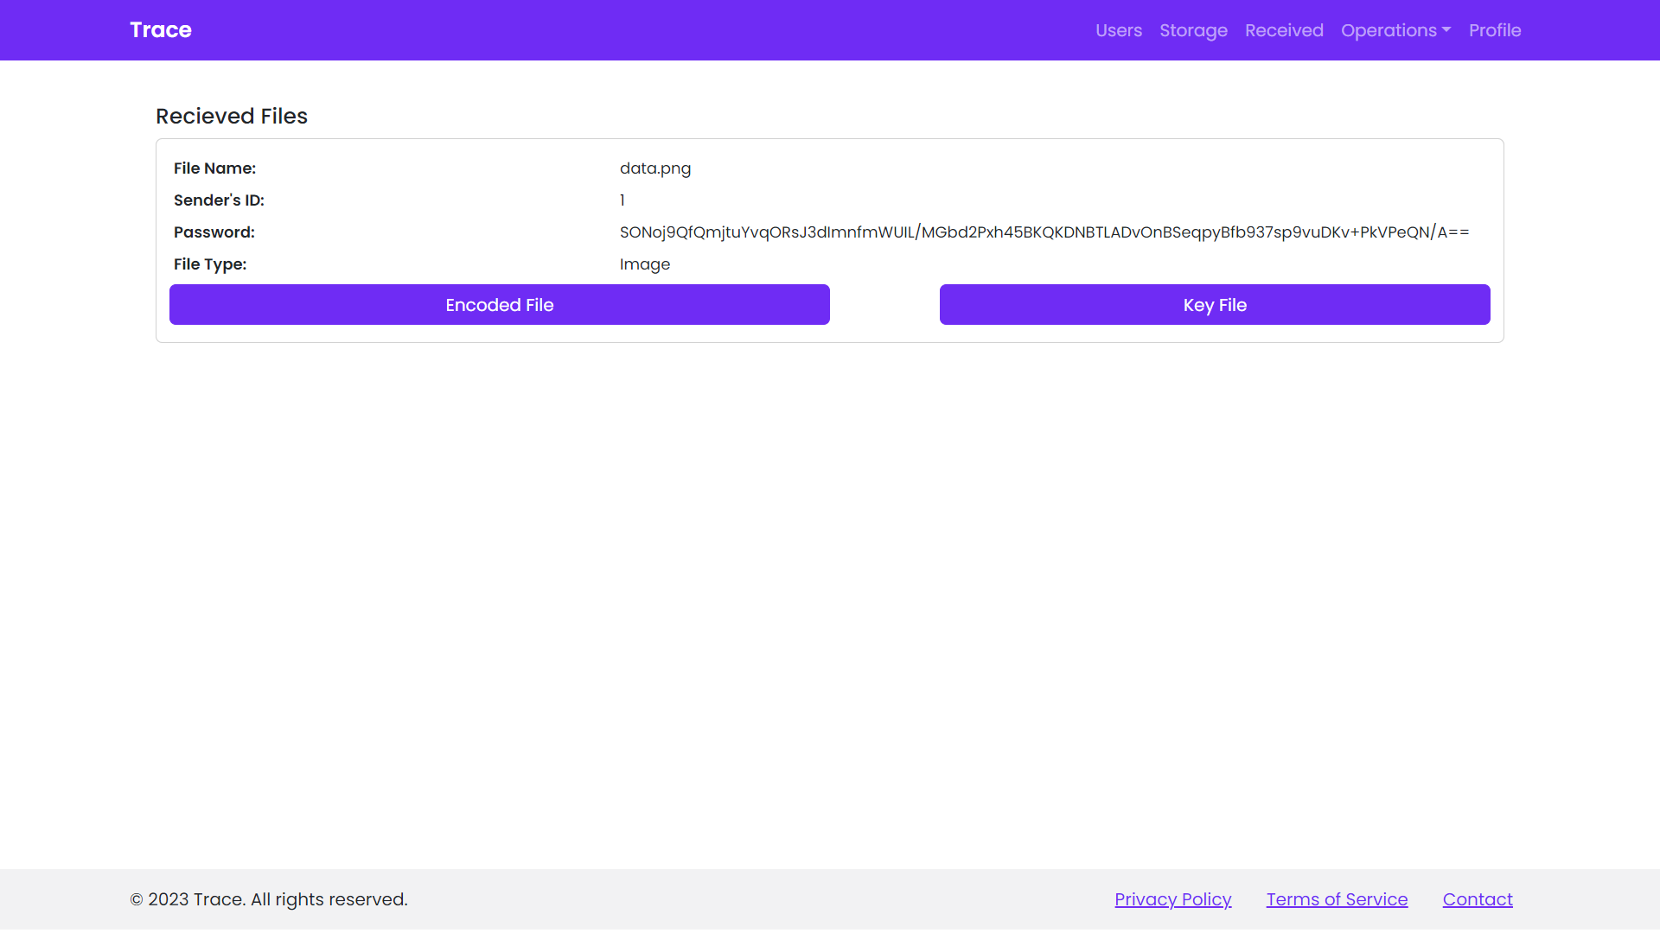The image size is (1660, 933).
Task: Click the Recieved Files heading
Action: pyautogui.click(x=232, y=116)
